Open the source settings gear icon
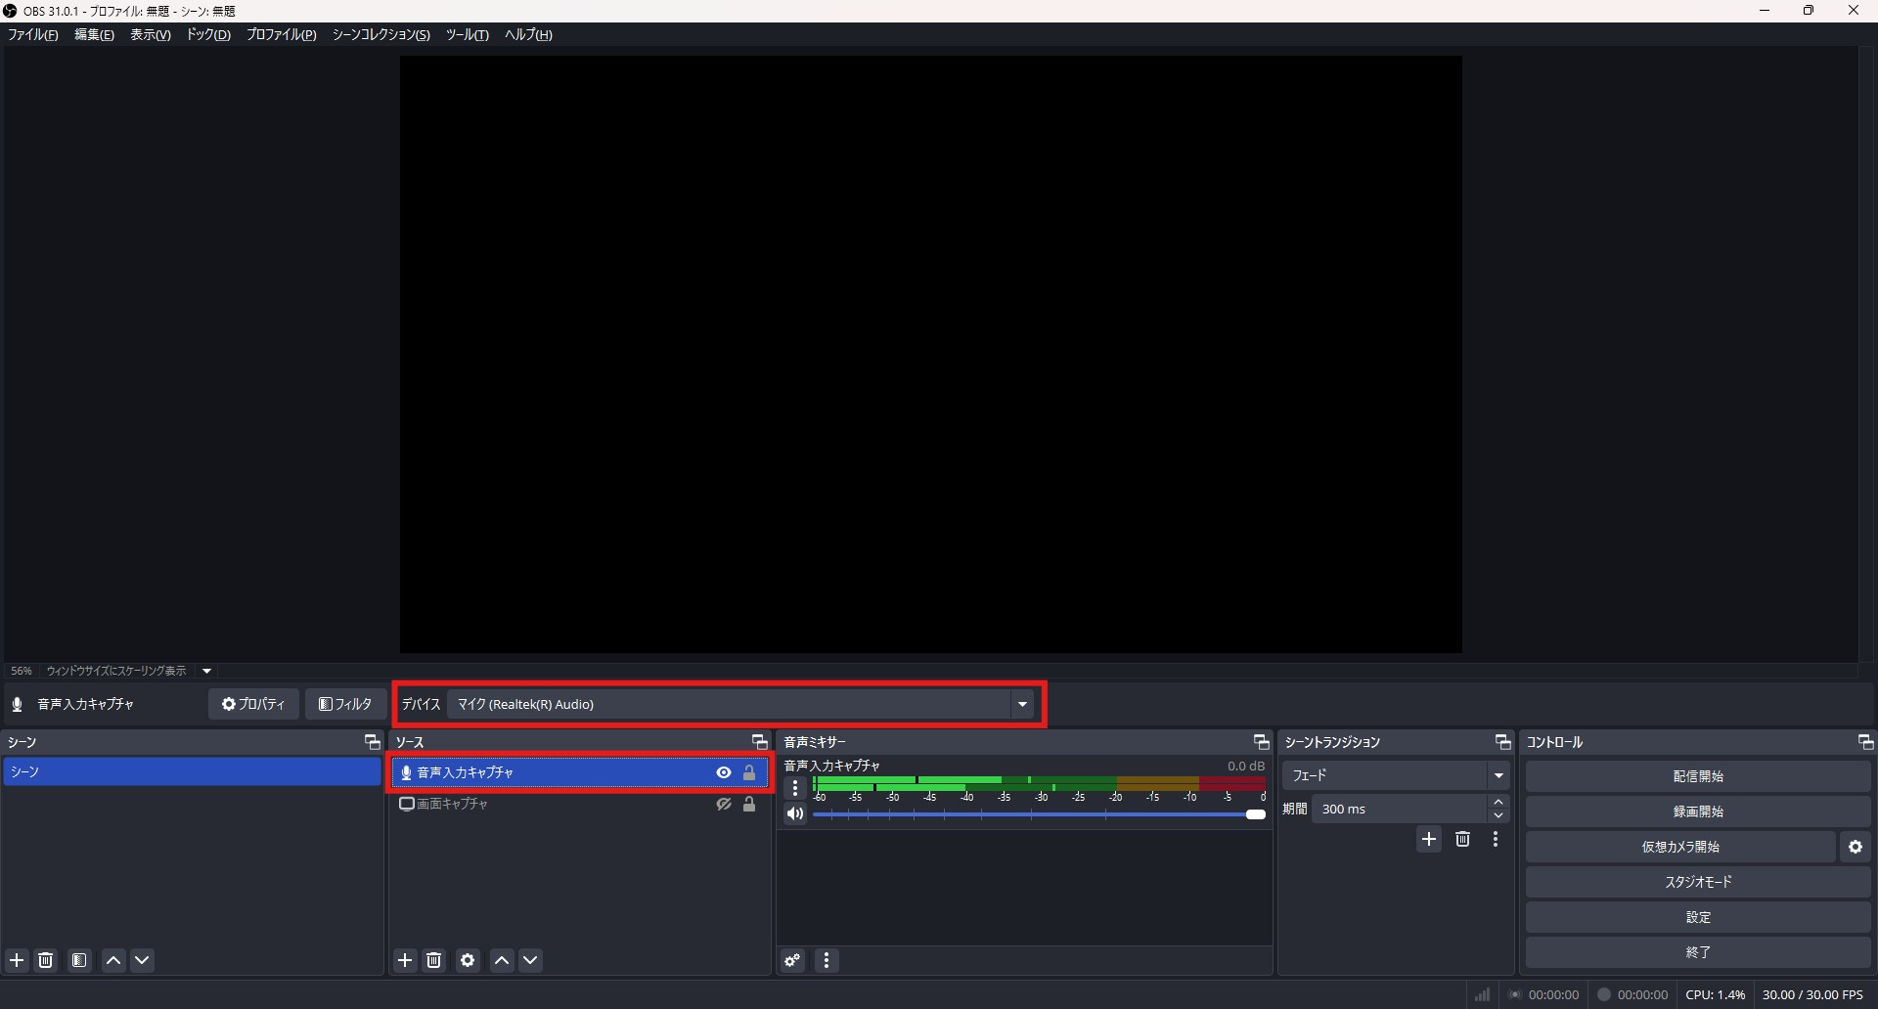The width and height of the screenshot is (1878, 1009). tap(468, 960)
